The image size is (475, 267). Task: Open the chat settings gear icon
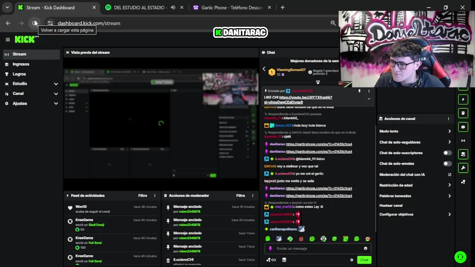[352, 260]
